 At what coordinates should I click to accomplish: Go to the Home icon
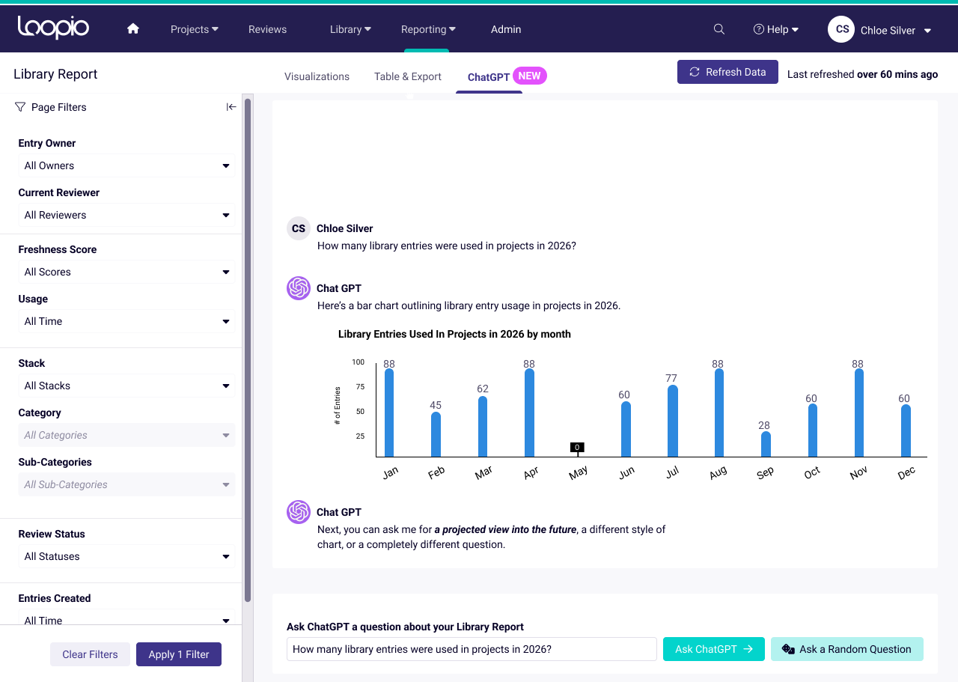tap(133, 28)
